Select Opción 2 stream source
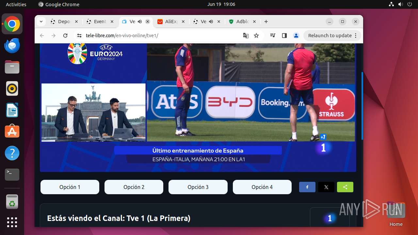 point(134,187)
